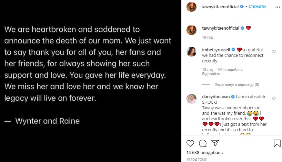Open the darcydonavan username link

coord(215,97)
